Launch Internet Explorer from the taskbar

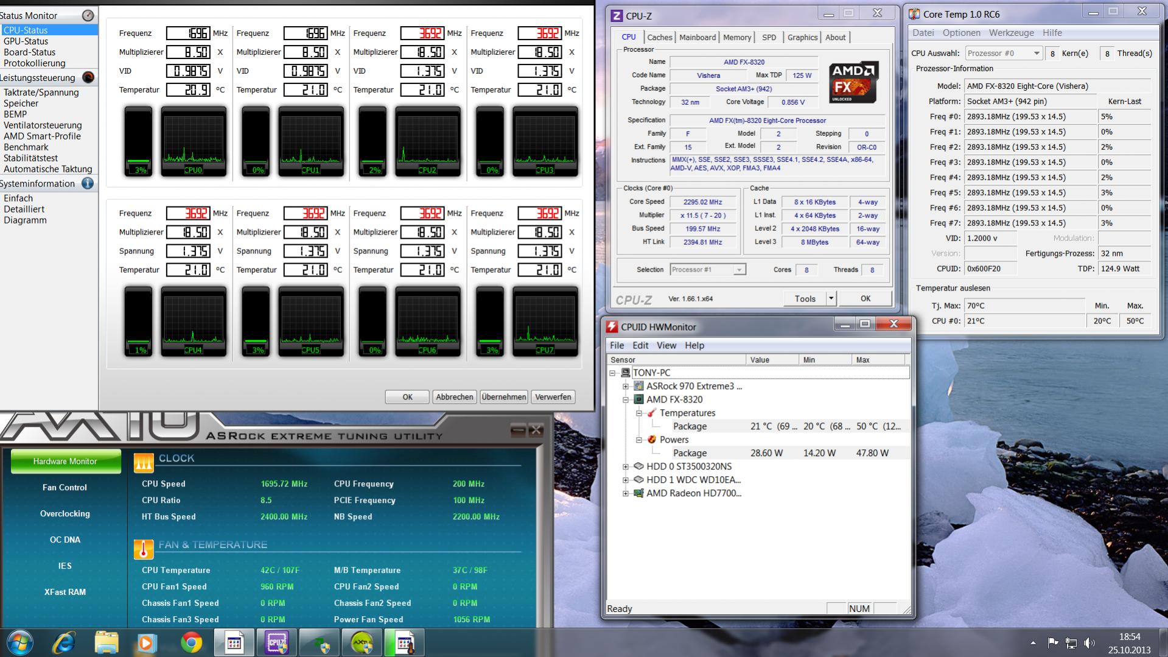click(64, 643)
